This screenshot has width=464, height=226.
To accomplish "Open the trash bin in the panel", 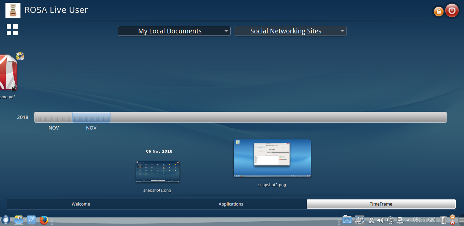I will coord(444,221).
